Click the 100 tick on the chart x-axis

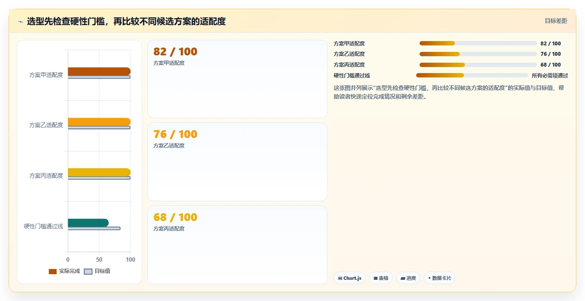tap(130, 259)
